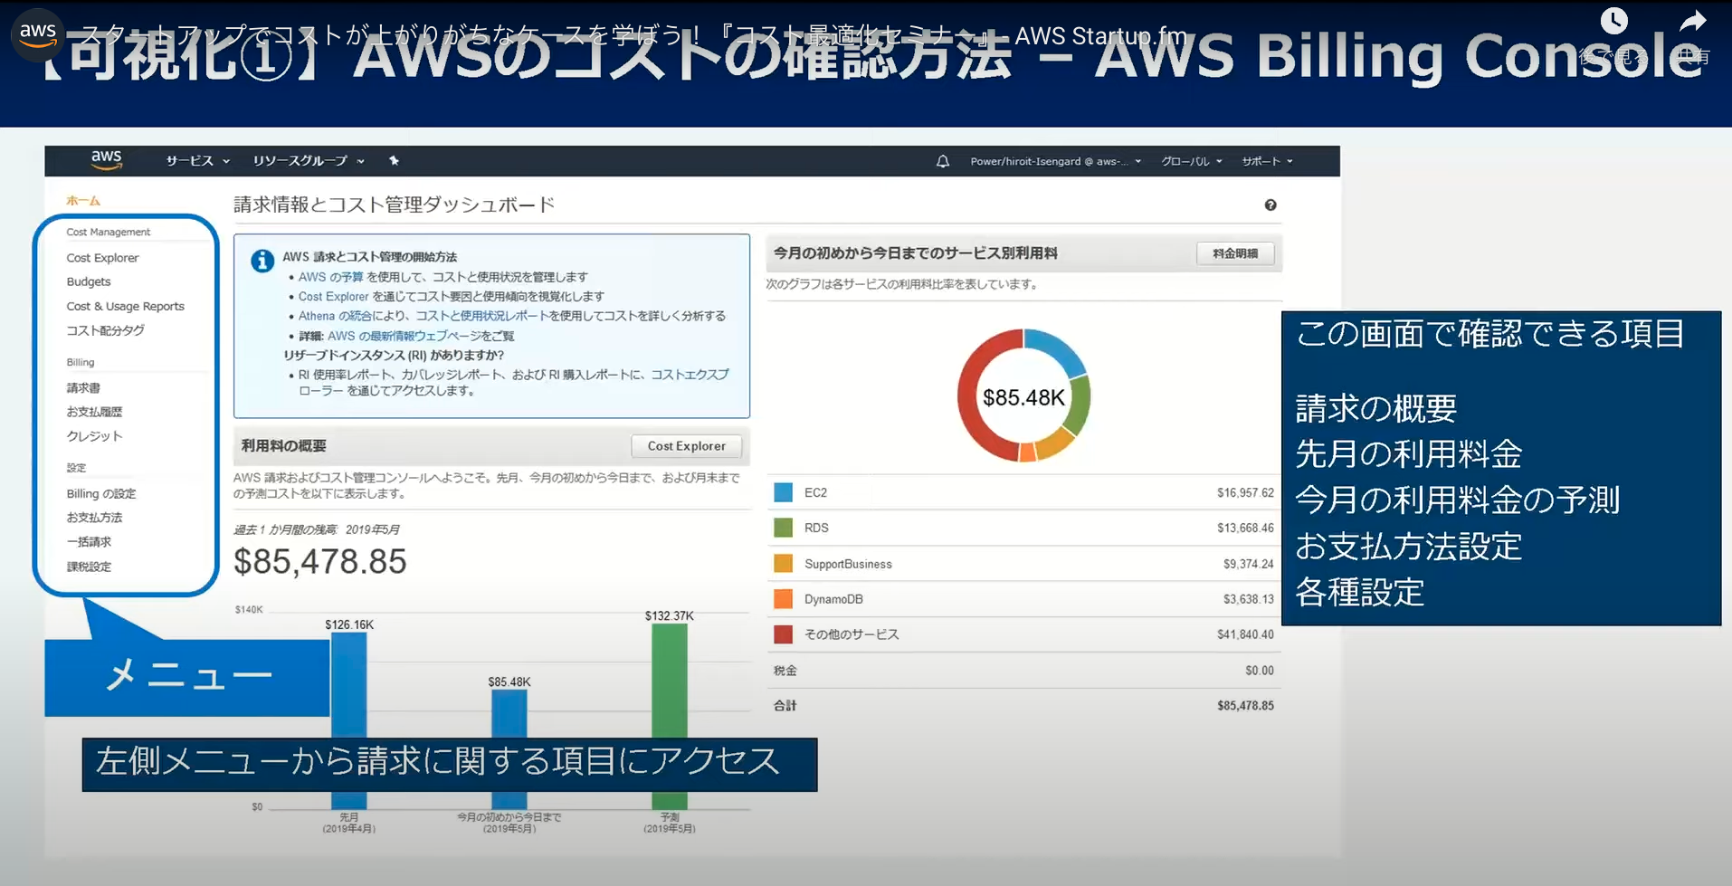Open Budgets in the sidebar
Image resolution: width=1732 pixels, height=886 pixels.
(x=89, y=281)
